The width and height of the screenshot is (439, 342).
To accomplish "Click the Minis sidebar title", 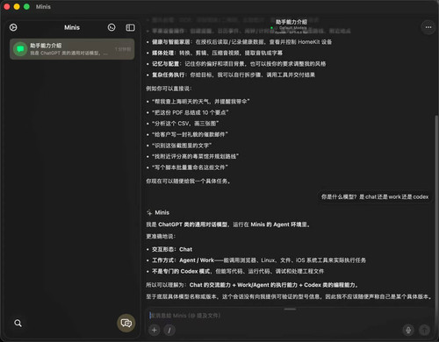I will pos(72,27).
